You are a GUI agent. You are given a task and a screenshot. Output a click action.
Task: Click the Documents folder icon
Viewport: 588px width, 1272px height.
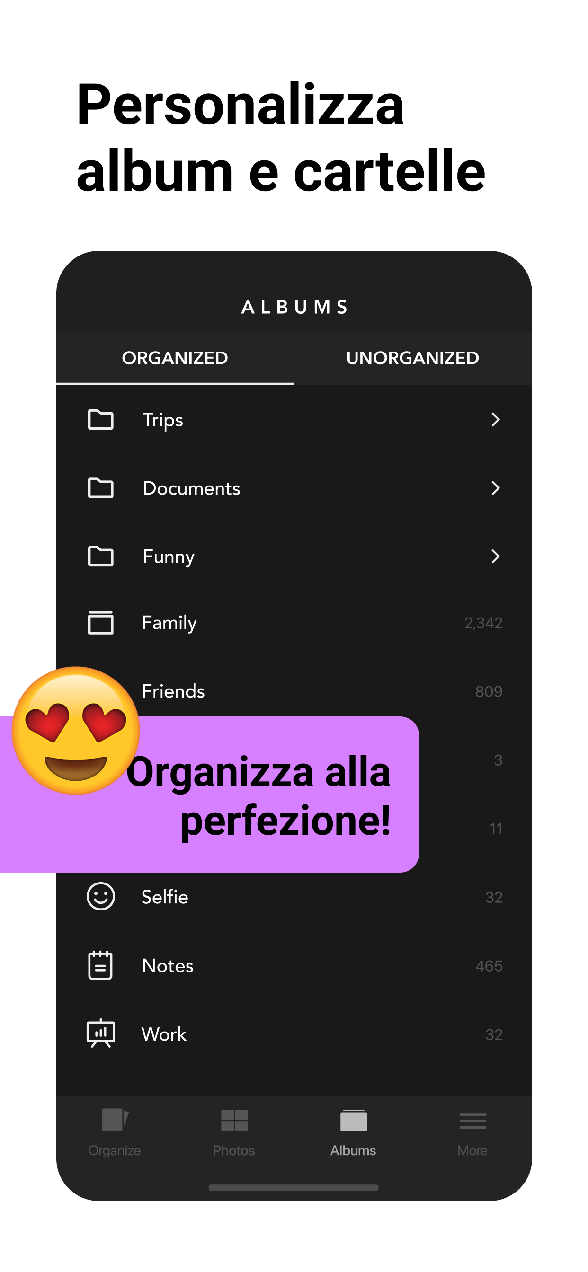(x=100, y=487)
